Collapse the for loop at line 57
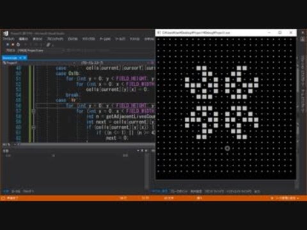 pyautogui.click(x=33, y=111)
